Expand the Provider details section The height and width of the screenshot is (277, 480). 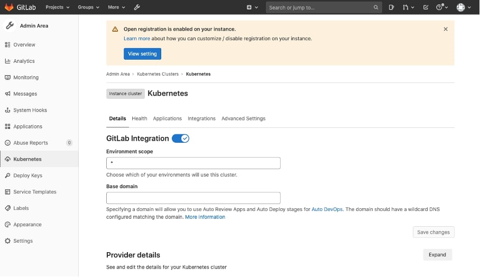point(437,255)
